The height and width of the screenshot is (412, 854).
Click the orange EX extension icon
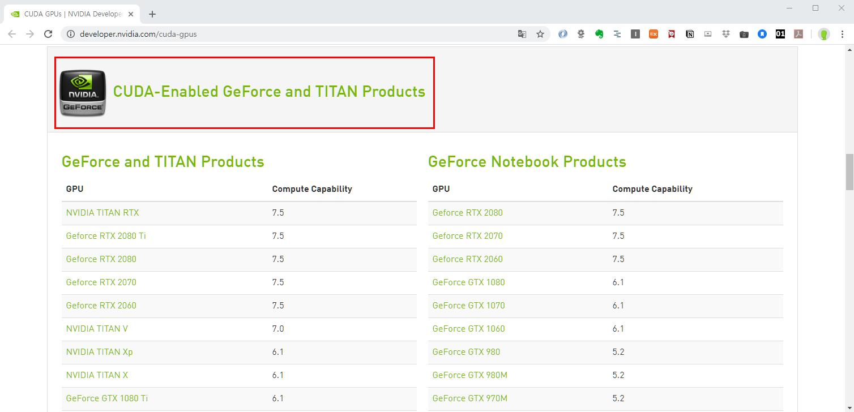coord(654,34)
